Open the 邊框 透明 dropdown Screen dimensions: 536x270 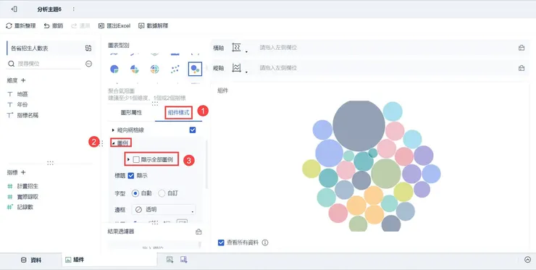[164, 209]
